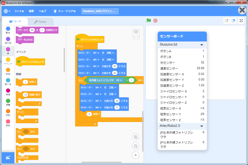Click the ボタンA sensor row

pyautogui.click(x=182, y=51)
